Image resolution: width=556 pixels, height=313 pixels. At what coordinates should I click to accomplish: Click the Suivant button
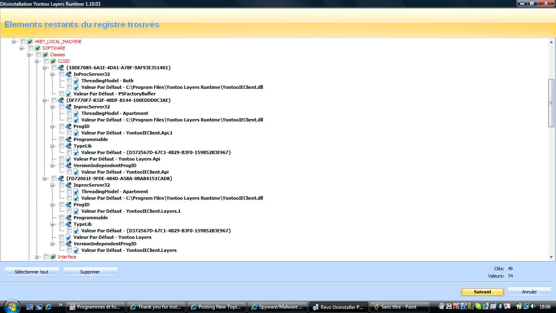(482, 292)
